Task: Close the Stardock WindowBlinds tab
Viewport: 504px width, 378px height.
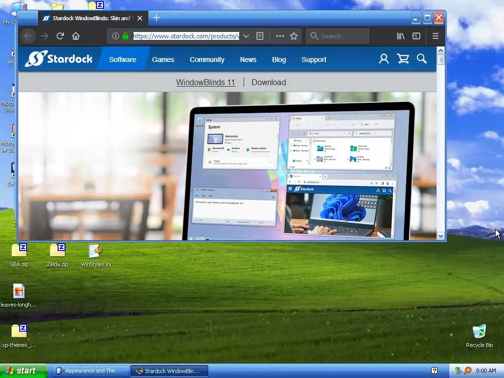Action: click(x=140, y=18)
